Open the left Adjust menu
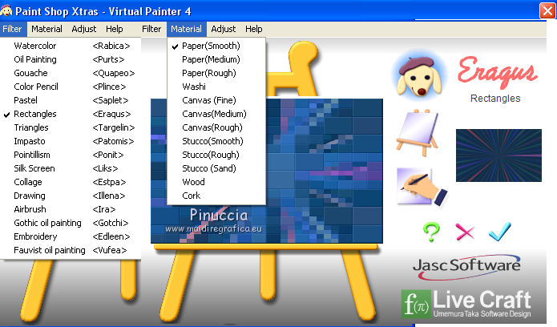Viewport: 557px width, 327px height. tap(84, 29)
